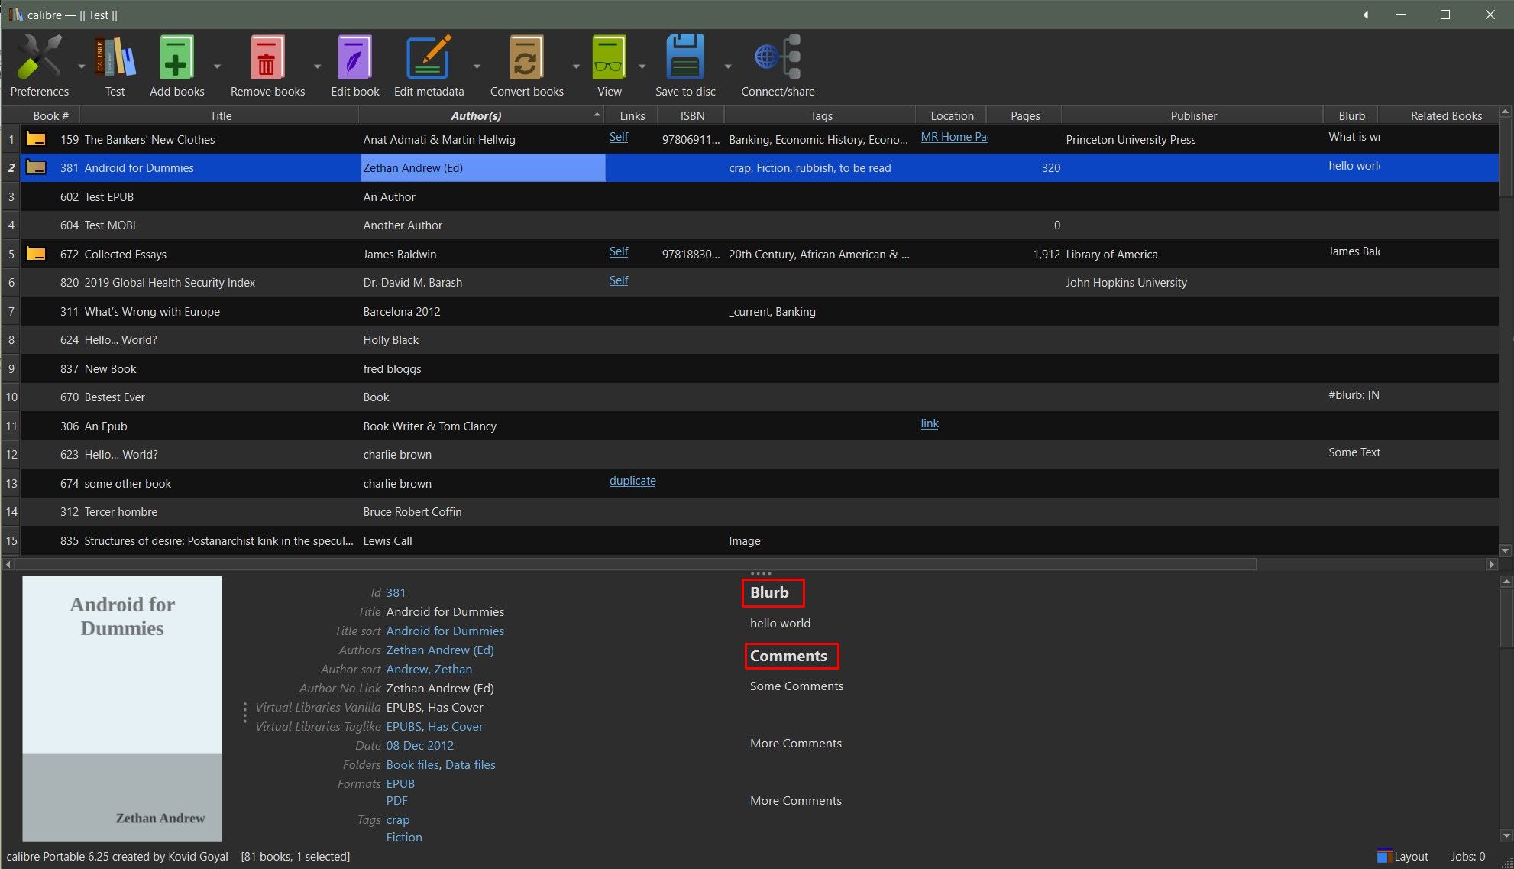Click the Android for Dummies cover thumbnail

pos(122,708)
